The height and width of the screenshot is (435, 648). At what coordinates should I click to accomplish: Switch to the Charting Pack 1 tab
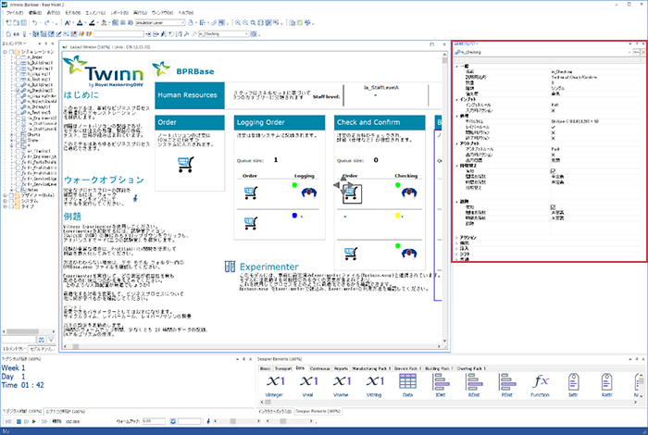(x=472, y=368)
